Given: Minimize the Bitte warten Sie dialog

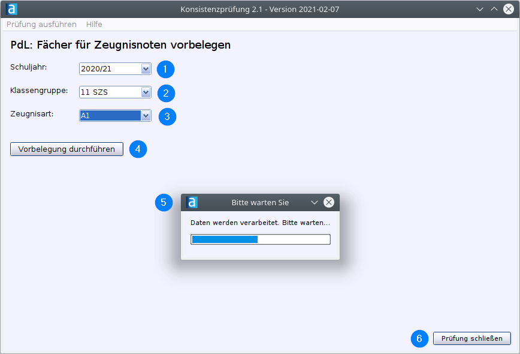Looking at the screenshot, I should pos(315,203).
